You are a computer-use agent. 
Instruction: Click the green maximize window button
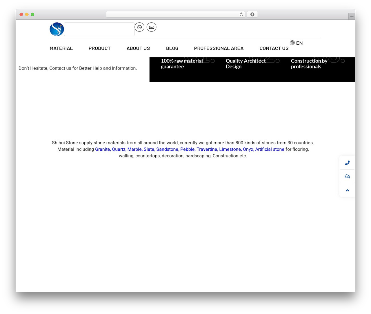coord(32,14)
